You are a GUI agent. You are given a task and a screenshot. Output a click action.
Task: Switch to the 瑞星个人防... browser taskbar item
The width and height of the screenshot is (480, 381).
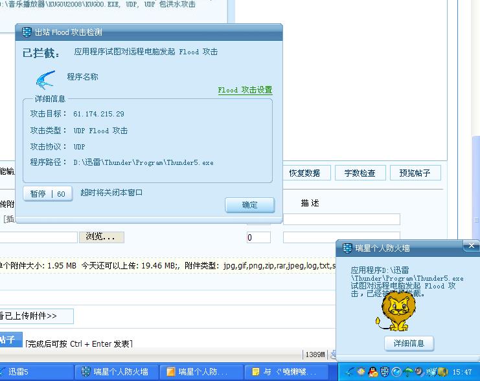(201, 372)
